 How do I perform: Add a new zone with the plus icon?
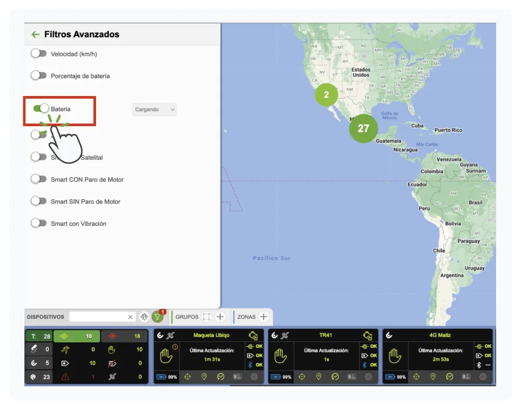click(264, 317)
